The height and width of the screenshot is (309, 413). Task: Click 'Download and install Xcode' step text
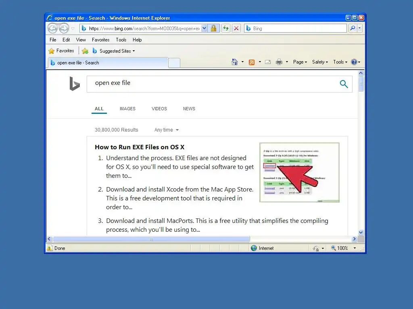click(x=179, y=198)
